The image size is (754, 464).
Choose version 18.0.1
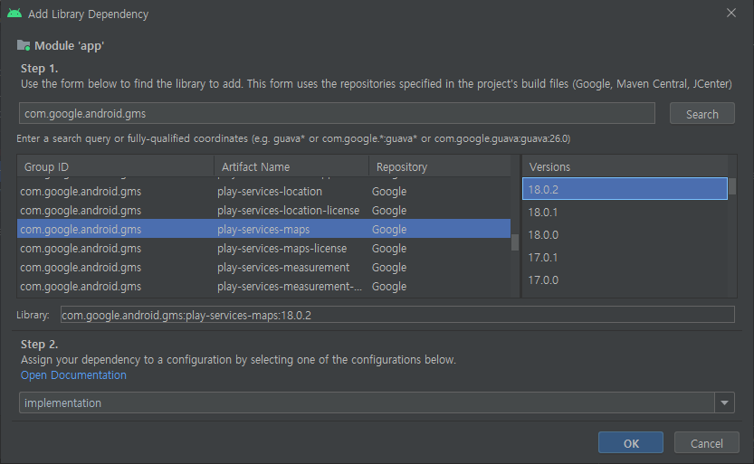coord(625,212)
